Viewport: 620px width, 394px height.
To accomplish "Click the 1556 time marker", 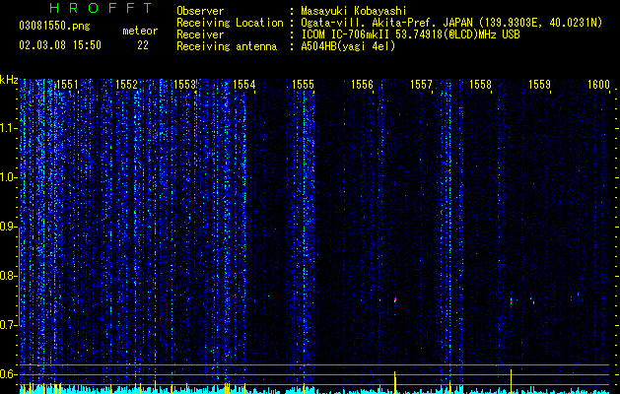I will pyautogui.click(x=362, y=85).
